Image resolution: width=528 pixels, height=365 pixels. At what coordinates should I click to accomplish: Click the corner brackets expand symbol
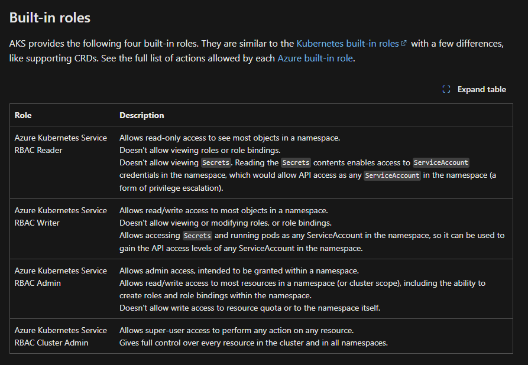[446, 89]
